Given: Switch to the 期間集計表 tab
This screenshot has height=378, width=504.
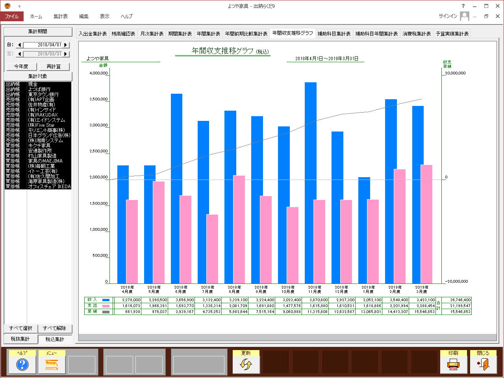Looking at the screenshot, I should [x=180, y=34].
